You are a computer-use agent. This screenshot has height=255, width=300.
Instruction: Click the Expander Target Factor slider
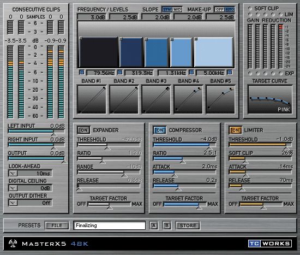click(x=109, y=204)
